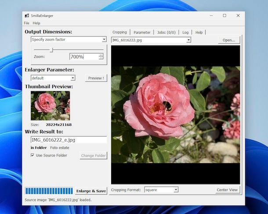This screenshot has height=214, width=268.
Task: Click inside the Zoom 700% field
Action: (84, 57)
